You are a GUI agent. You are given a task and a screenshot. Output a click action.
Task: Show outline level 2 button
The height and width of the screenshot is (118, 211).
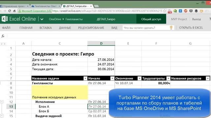[x=2, y=44]
